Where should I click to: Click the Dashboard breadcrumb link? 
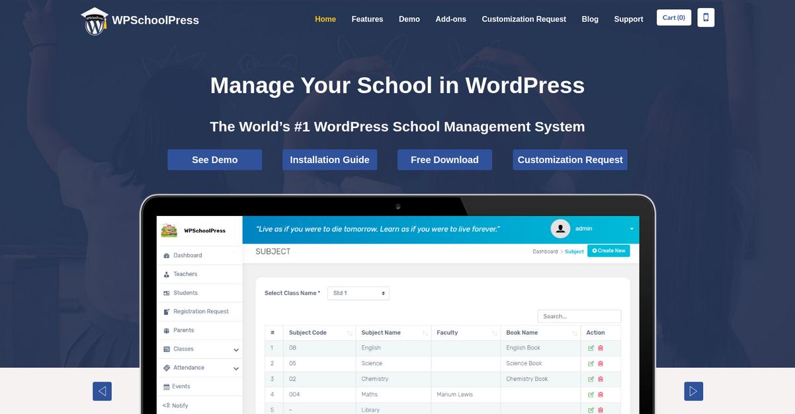[x=545, y=252]
